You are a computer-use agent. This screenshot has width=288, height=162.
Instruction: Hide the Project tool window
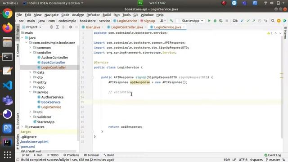(76, 27)
